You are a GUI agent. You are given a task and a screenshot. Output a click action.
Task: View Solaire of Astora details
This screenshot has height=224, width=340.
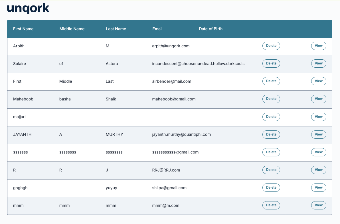(x=318, y=63)
